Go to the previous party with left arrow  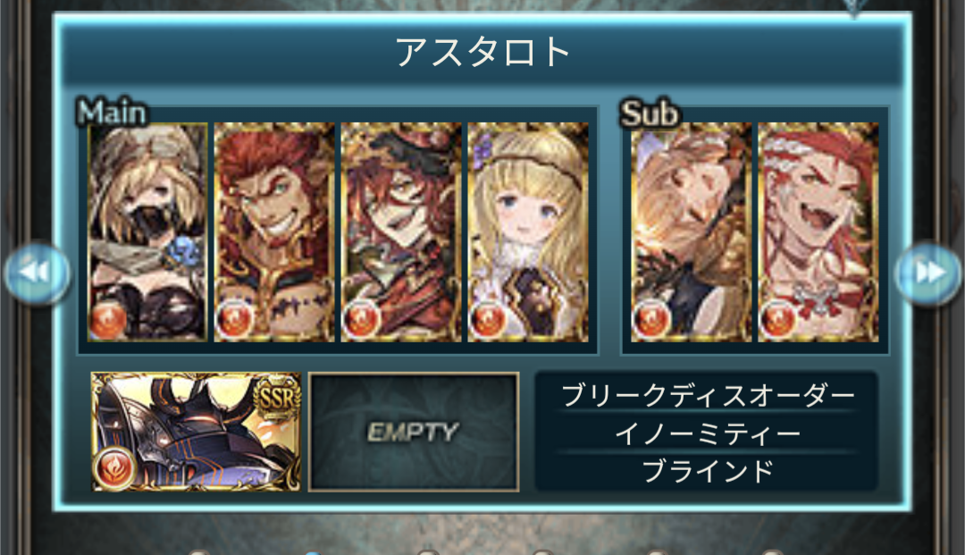[x=37, y=273]
